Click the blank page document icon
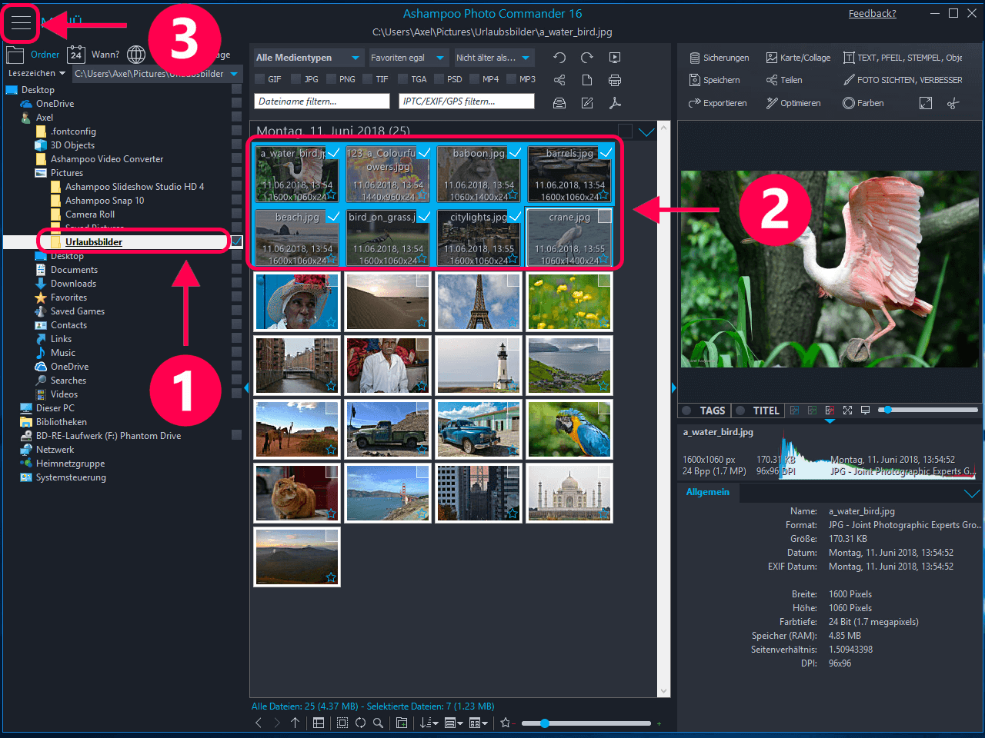Viewport: 985px width, 738px height. tap(587, 80)
